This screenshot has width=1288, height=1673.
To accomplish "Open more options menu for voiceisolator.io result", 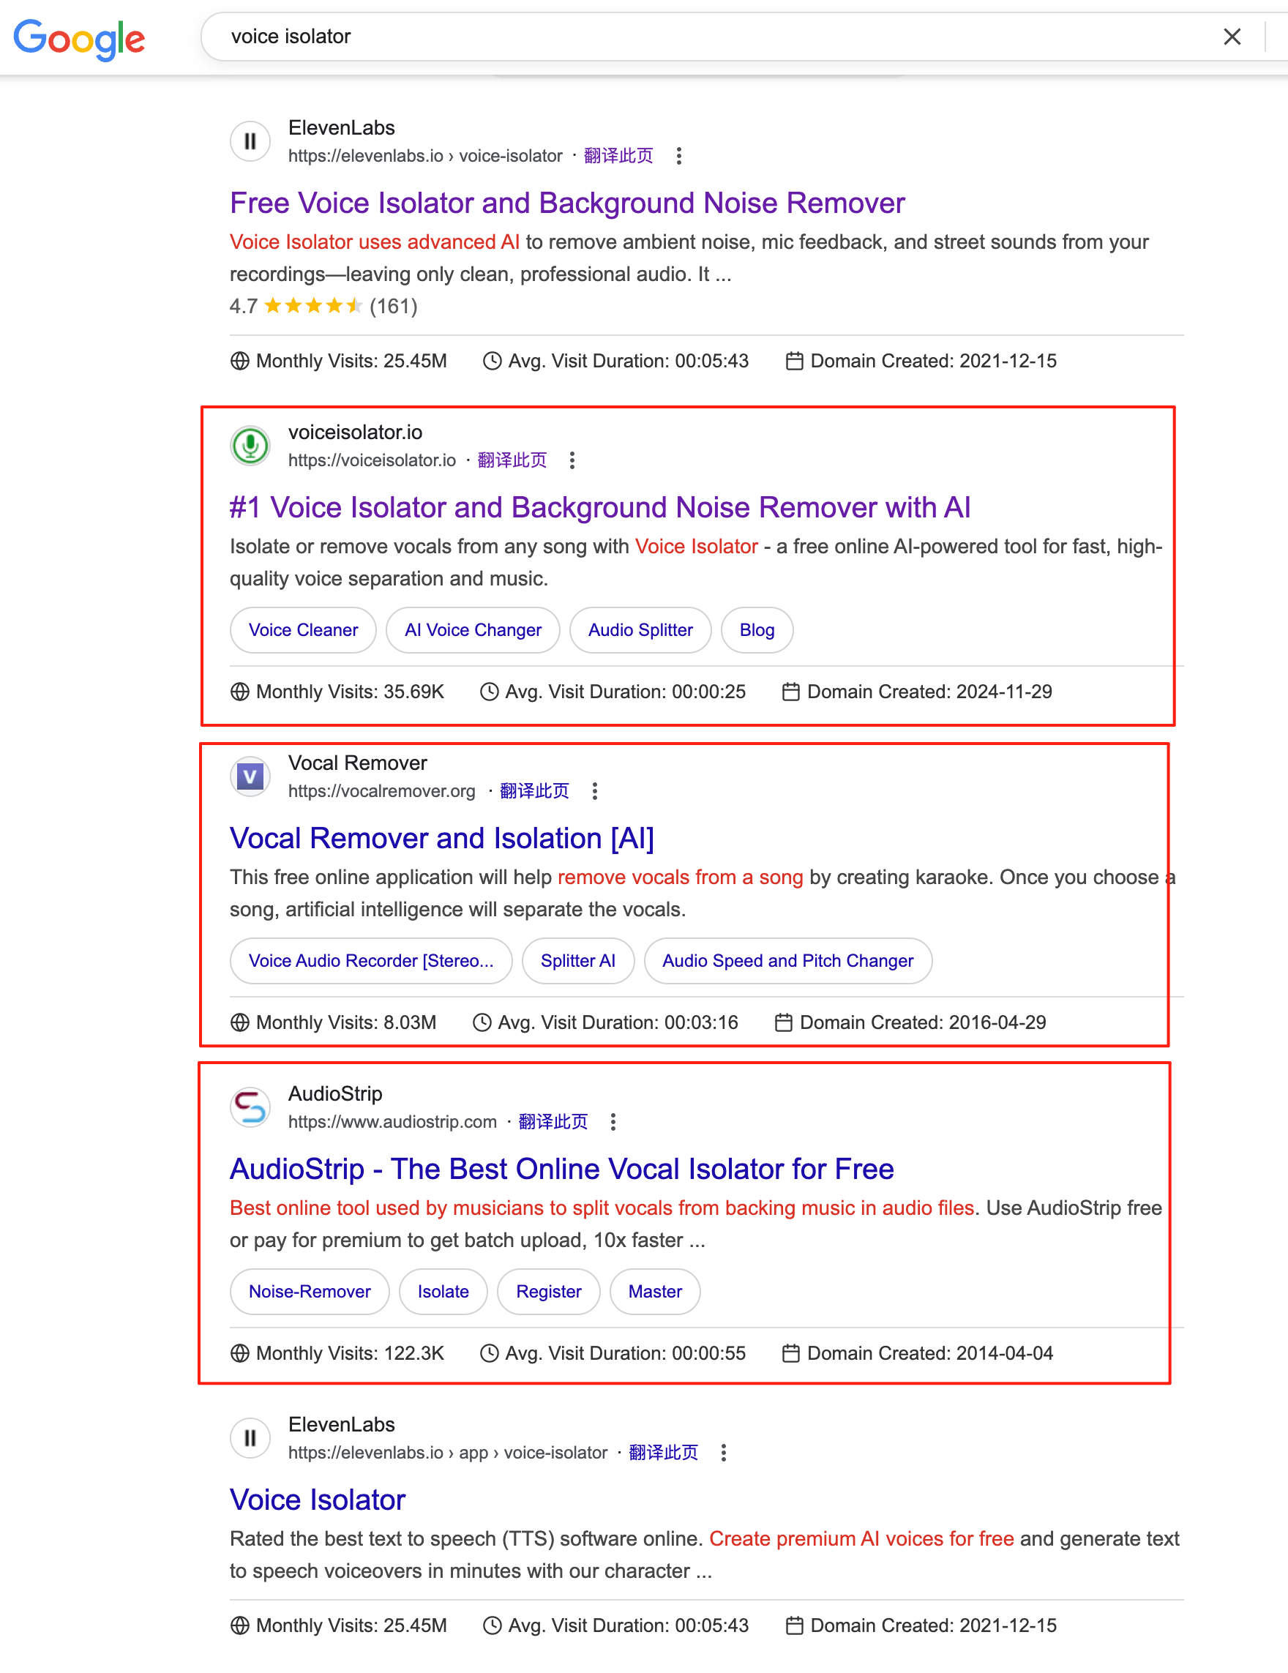I will [572, 460].
